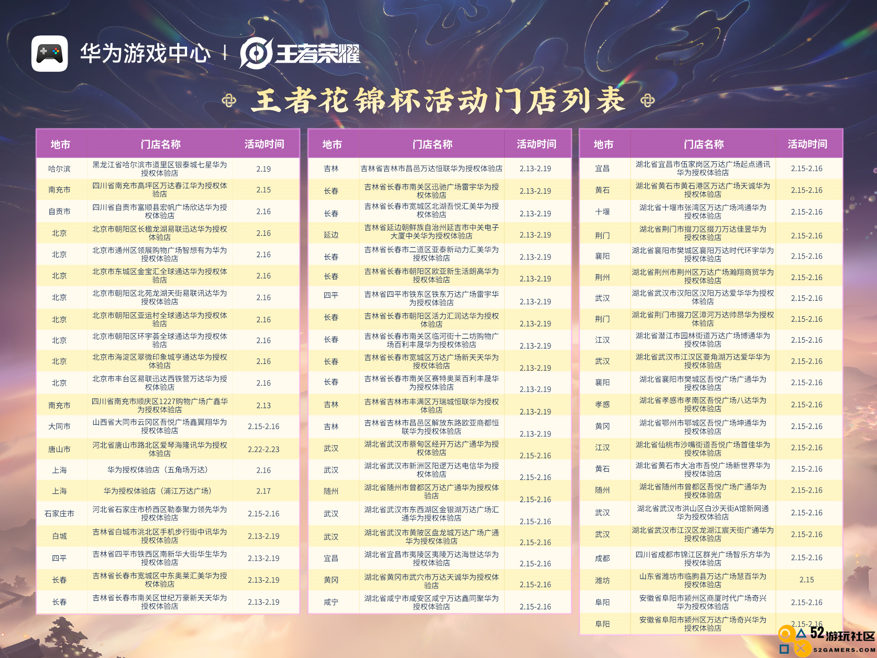The height and width of the screenshot is (658, 877).
Task: Click 华为授权体验店（浦江万达广场）store cell
Action: [158, 491]
